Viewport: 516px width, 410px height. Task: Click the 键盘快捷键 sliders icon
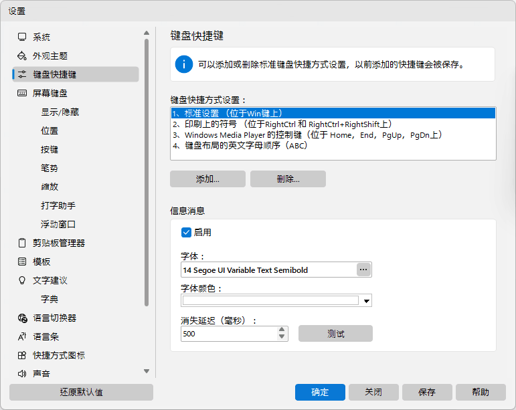(22, 74)
